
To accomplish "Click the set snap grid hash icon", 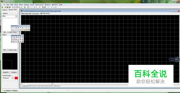I will [x=48, y=7].
